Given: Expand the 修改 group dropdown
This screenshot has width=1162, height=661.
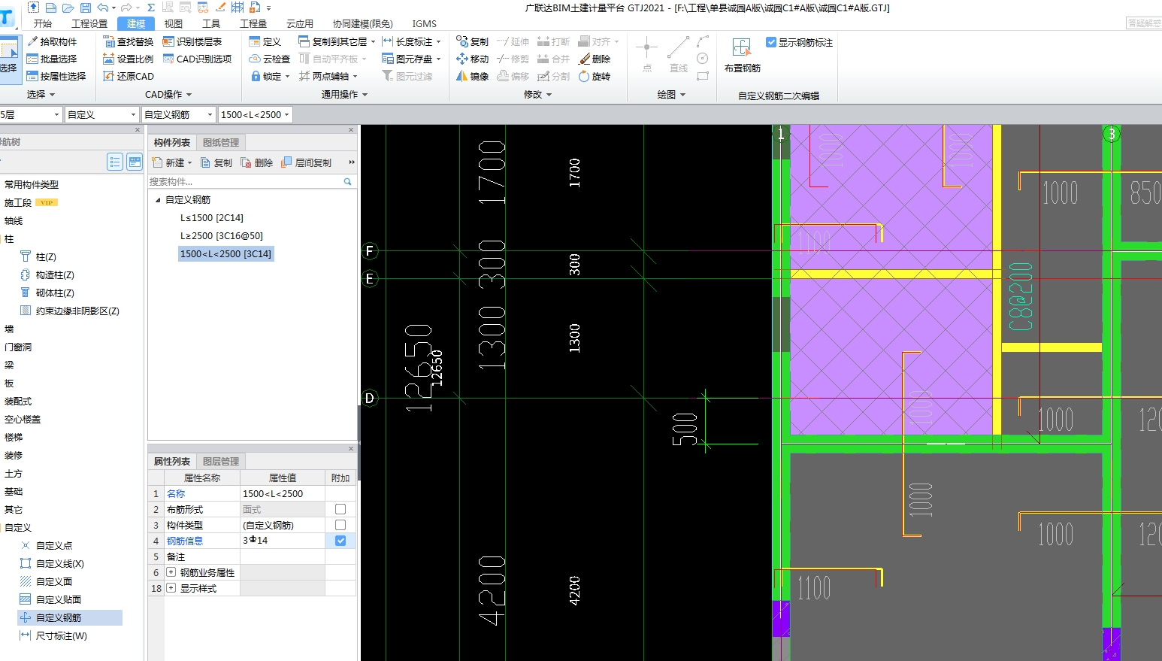Looking at the screenshot, I should click(x=538, y=94).
